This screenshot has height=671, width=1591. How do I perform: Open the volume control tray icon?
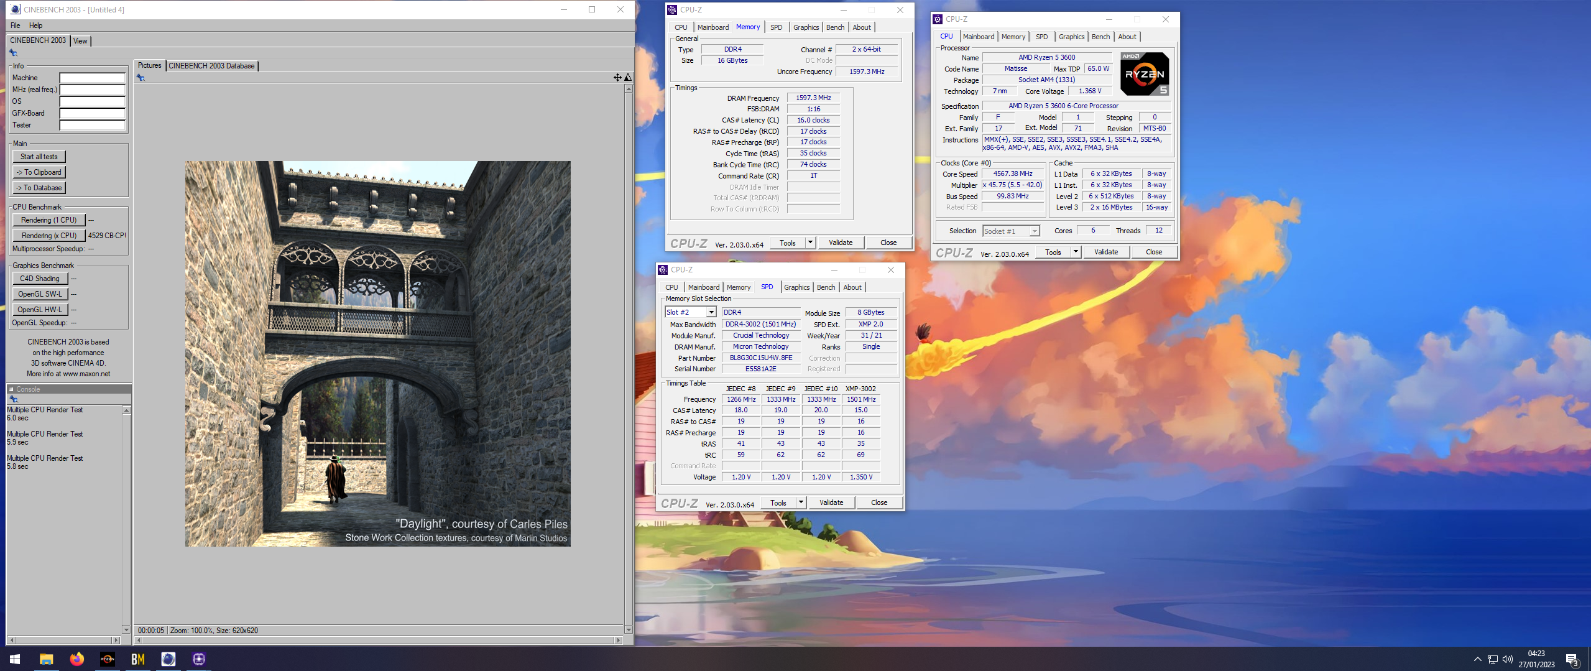point(1507,659)
